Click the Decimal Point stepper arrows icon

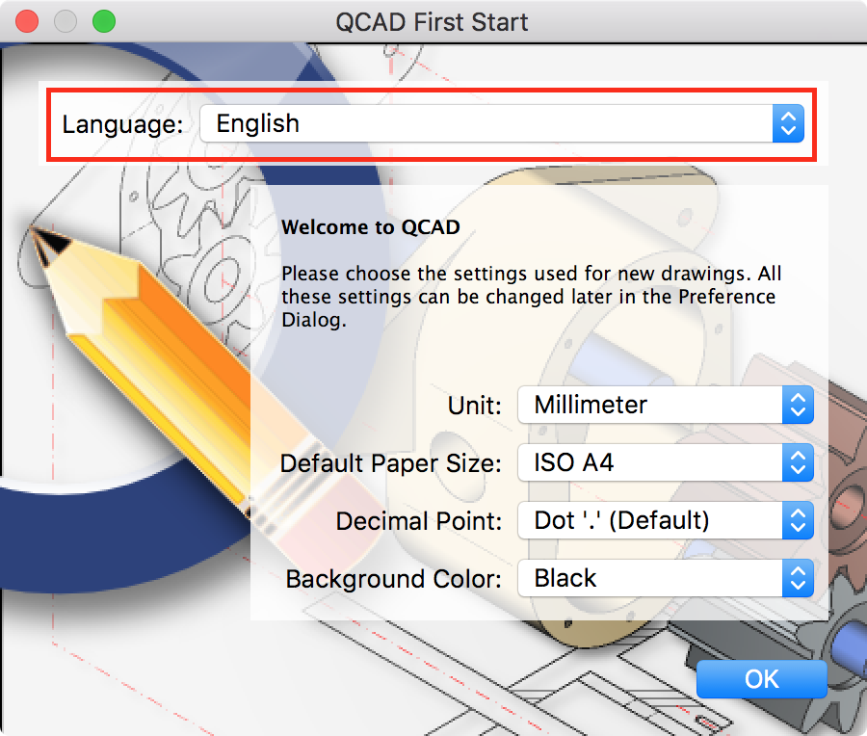point(798,520)
